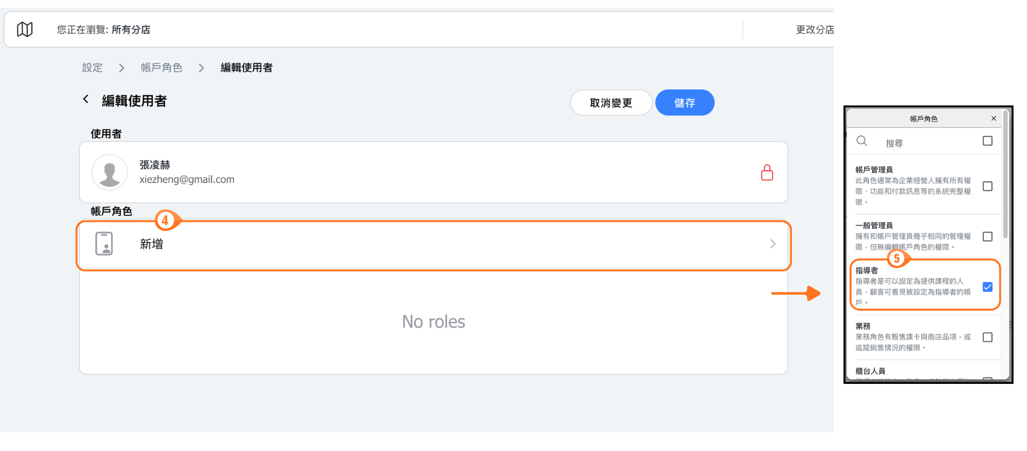Uncheck the 指導者 role checkbox

point(987,287)
